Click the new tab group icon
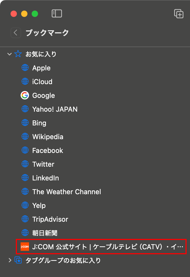This screenshot has width=190, height=277. (179, 13)
